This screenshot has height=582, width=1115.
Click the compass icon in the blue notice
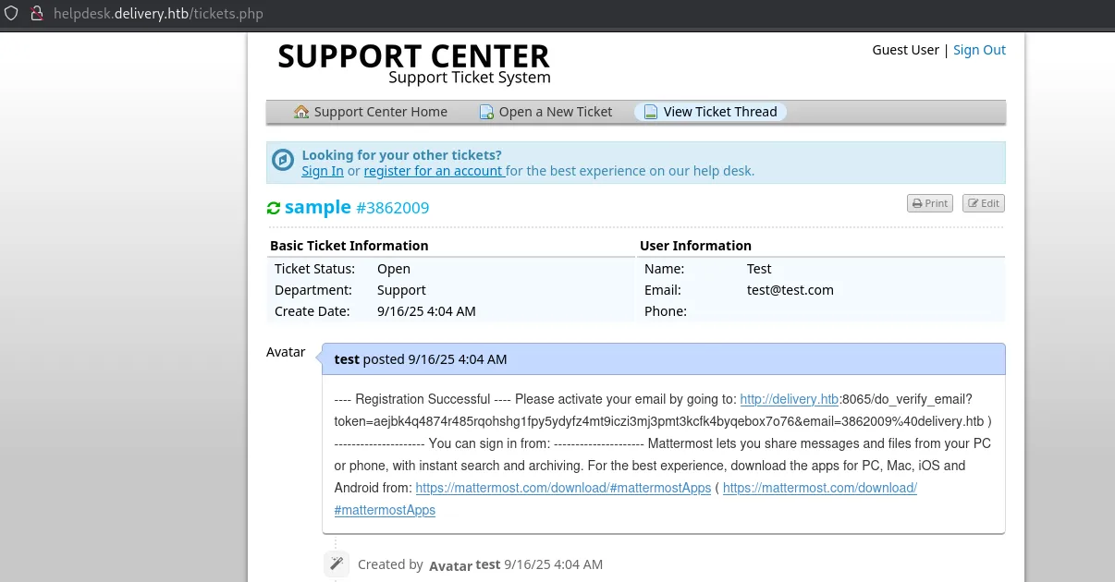click(x=283, y=162)
